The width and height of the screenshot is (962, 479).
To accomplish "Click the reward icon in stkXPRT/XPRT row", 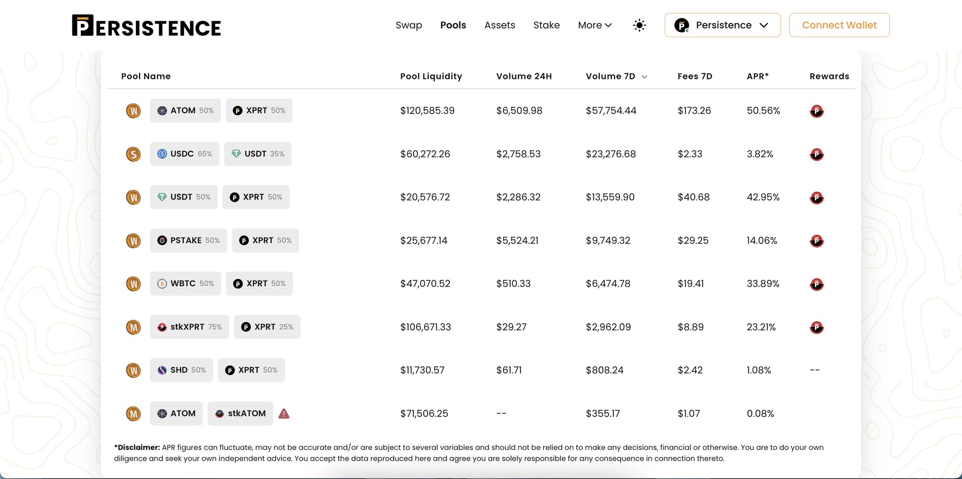I will pyautogui.click(x=817, y=327).
